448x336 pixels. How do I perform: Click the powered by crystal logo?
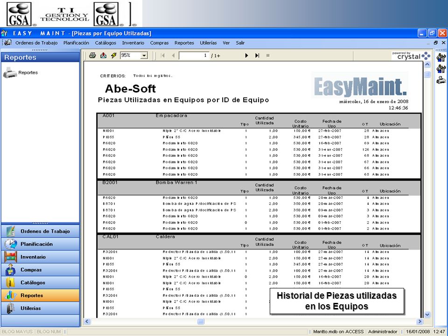(x=411, y=56)
